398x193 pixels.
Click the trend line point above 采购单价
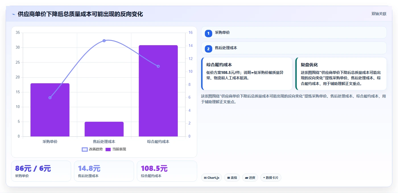pyautogui.click(x=50, y=97)
